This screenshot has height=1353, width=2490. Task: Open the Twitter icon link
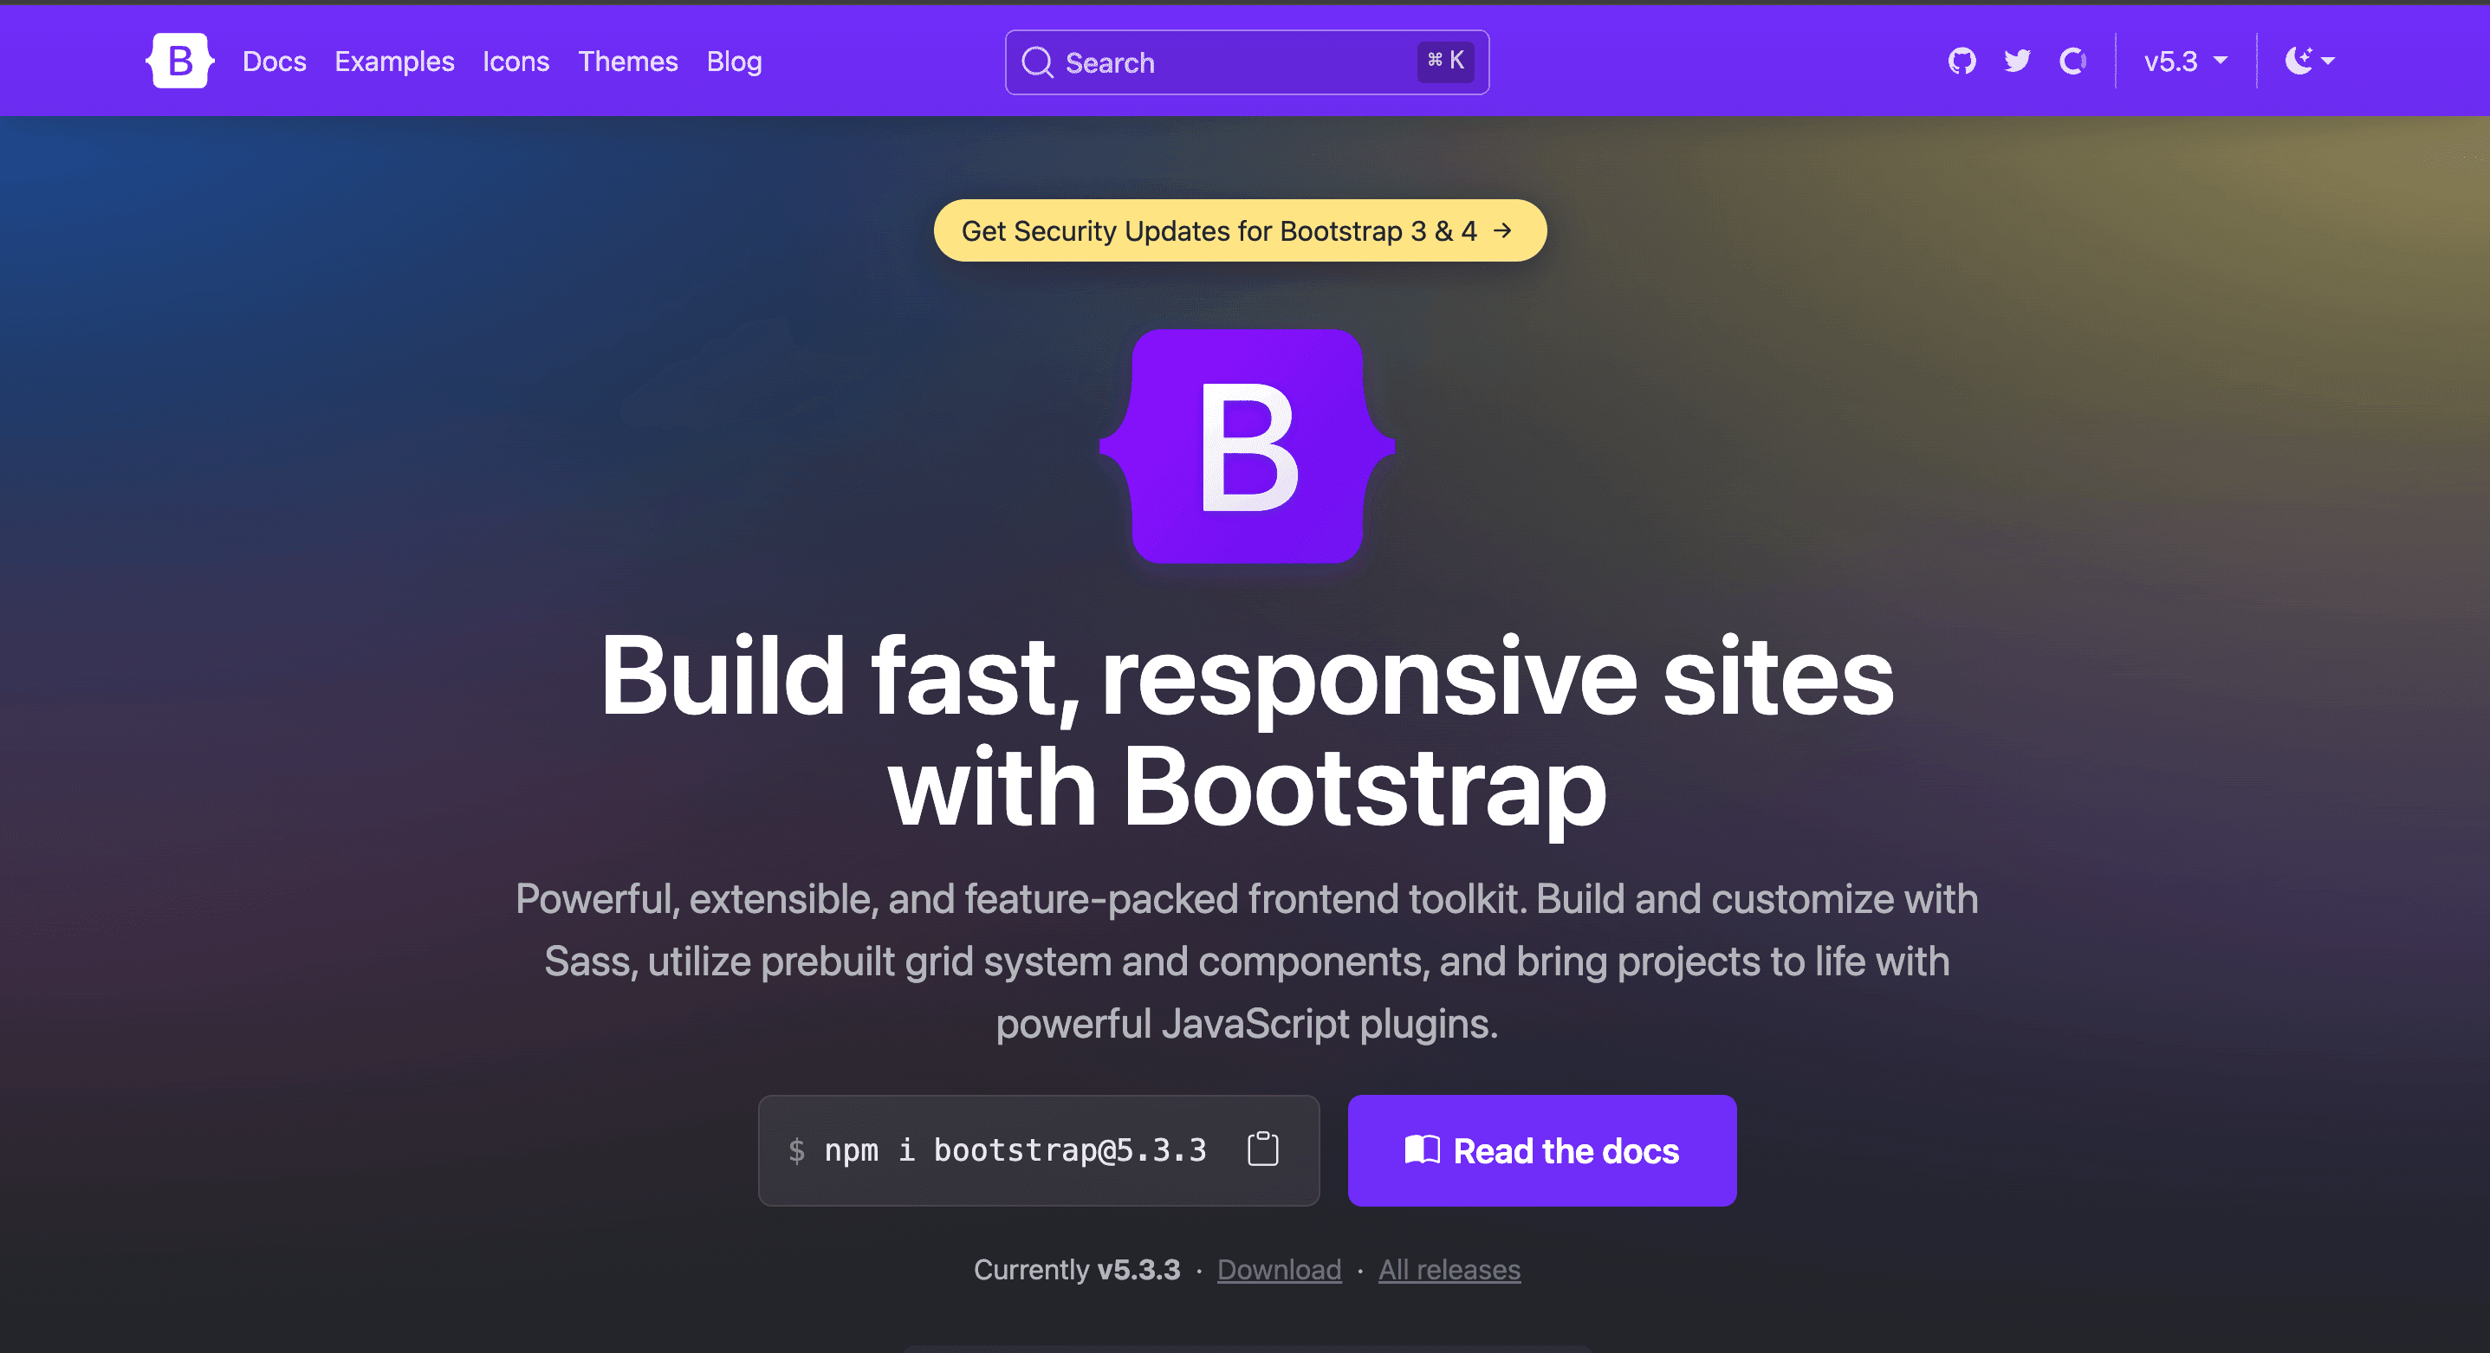coord(2017,61)
